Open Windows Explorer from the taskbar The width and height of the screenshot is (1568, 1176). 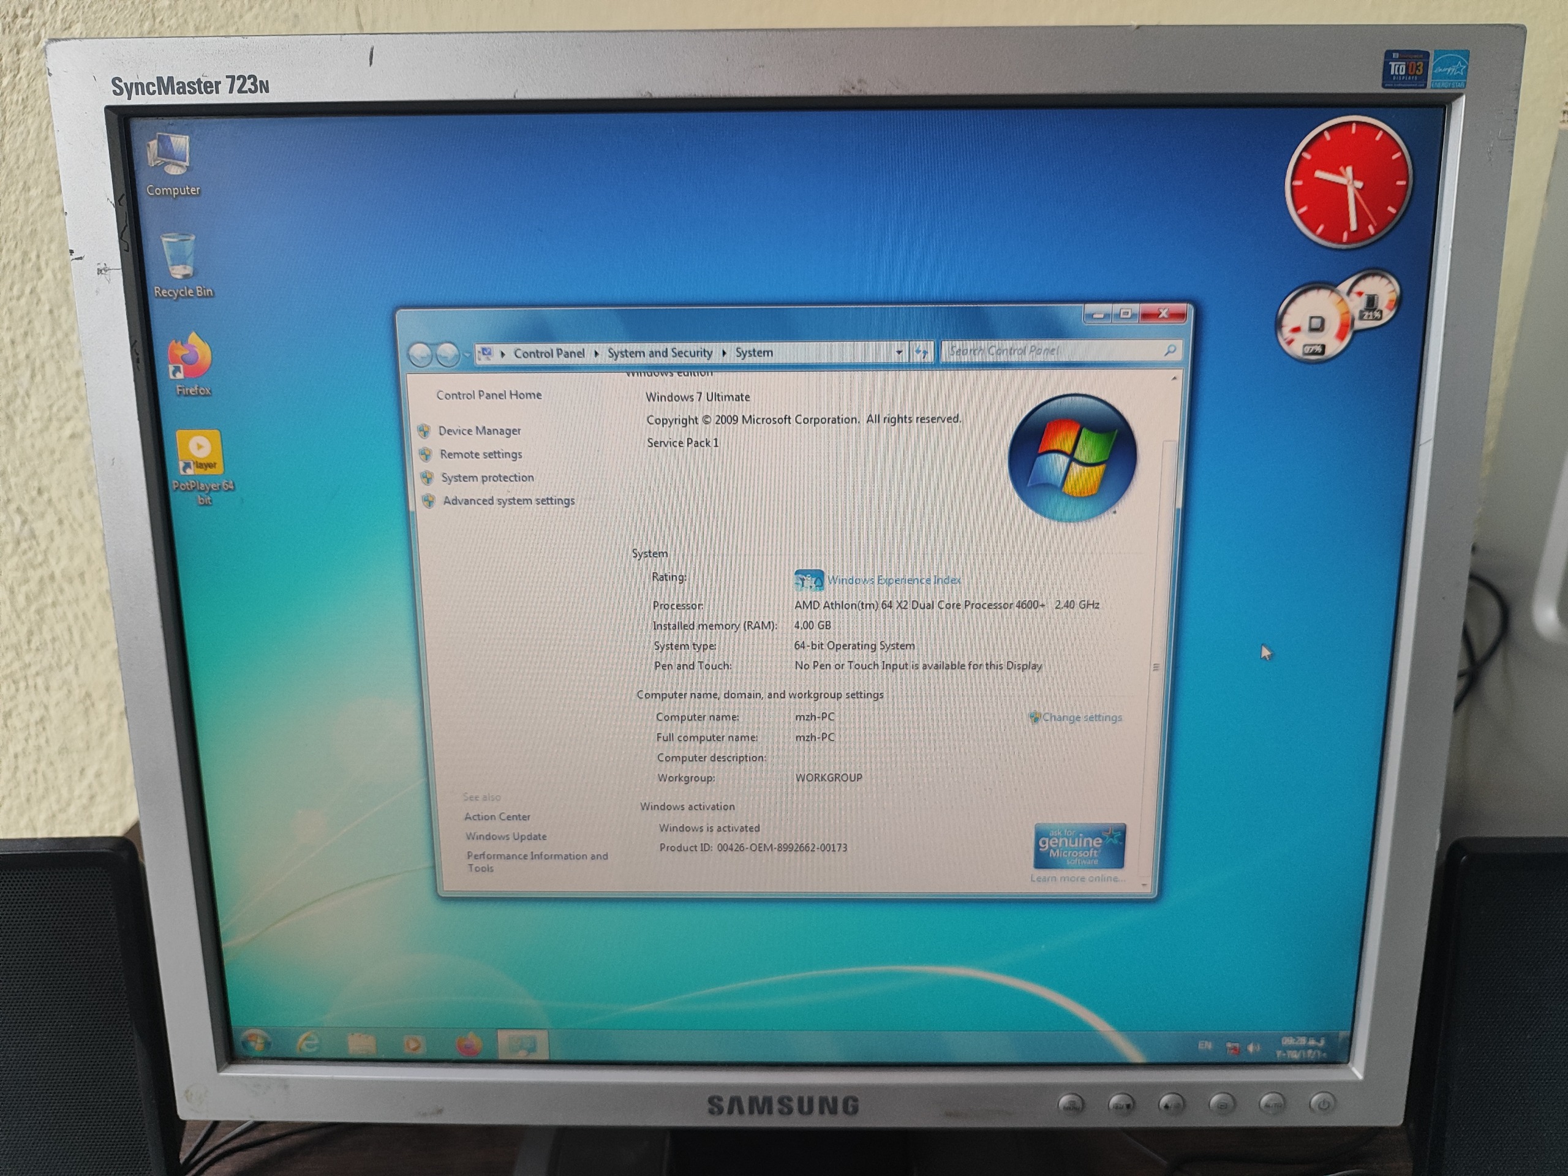pyautogui.click(x=361, y=1044)
